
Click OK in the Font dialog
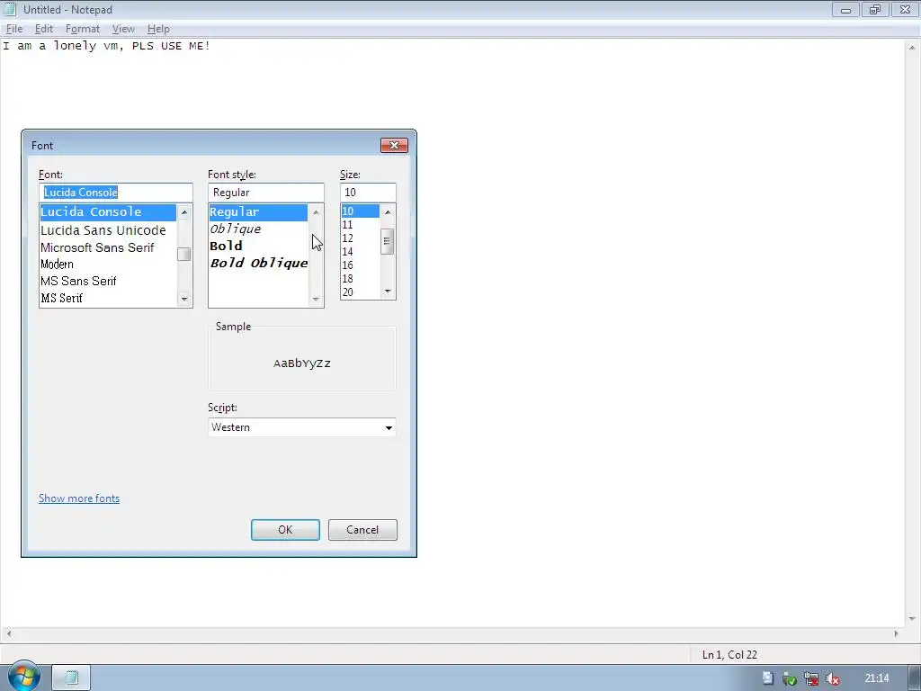click(285, 529)
